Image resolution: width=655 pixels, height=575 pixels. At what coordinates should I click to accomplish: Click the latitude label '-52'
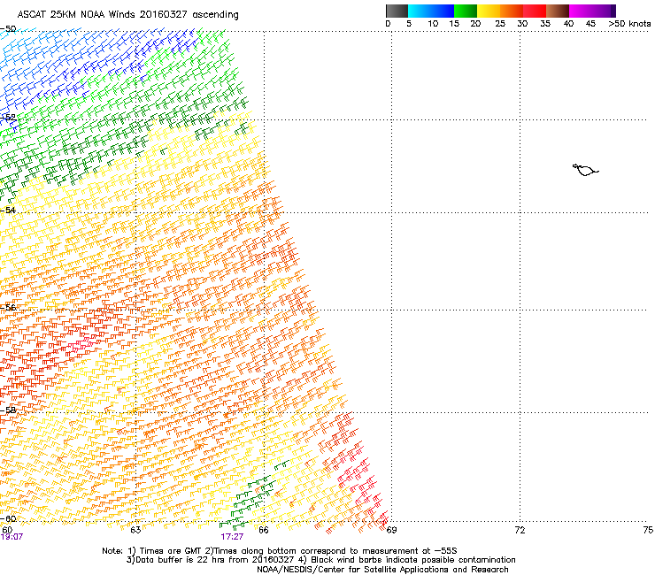click(x=8, y=118)
